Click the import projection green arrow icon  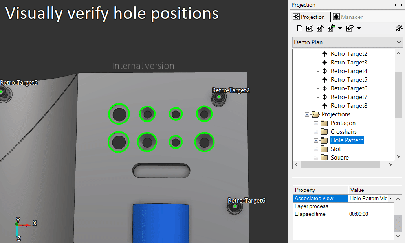tap(331, 28)
